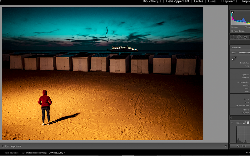
Task: Open the toolbar options dropdown arrow
Action: click(225, 146)
